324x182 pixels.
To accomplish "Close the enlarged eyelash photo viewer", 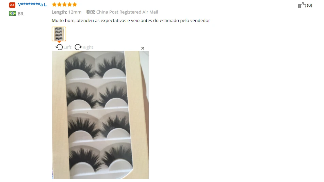I will [x=143, y=48].
